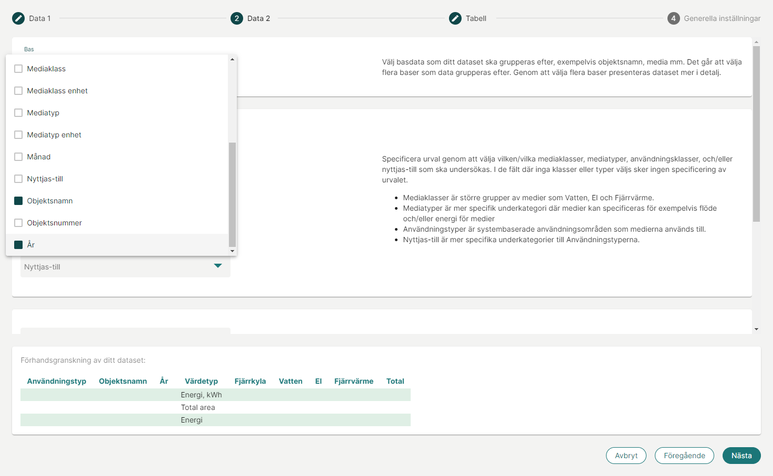773x476 pixels.
Task: Click the Fjärrkyla column header
Action: coord(250,381)
